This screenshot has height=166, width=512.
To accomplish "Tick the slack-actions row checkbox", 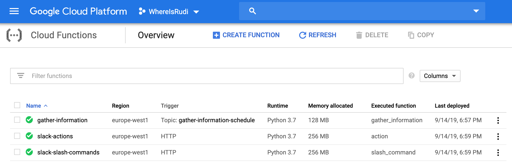I will (17, 136).
